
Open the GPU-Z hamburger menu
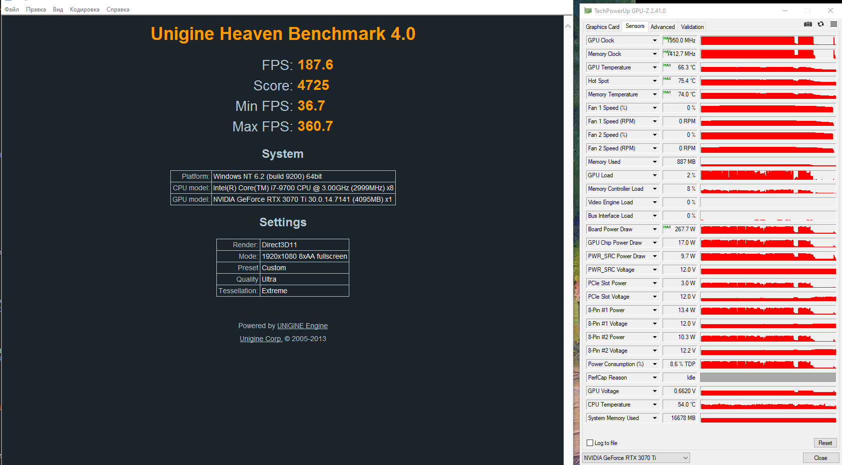834,24
